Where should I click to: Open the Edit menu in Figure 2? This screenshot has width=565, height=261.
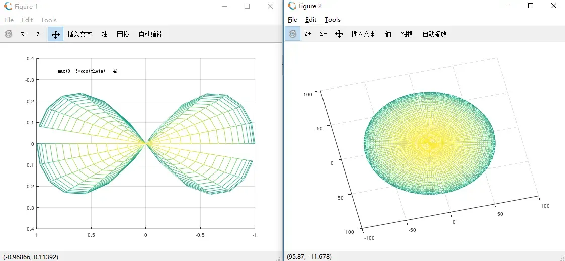311,20
